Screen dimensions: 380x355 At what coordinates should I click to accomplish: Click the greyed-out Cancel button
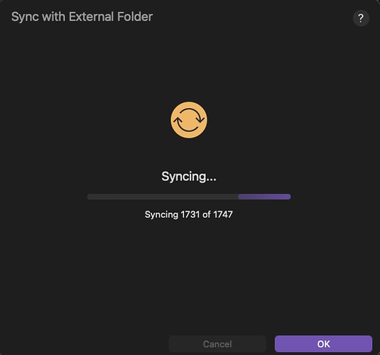(217, 344)
